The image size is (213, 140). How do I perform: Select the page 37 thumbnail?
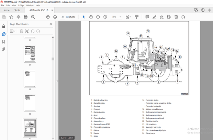(x=30, y=54)
